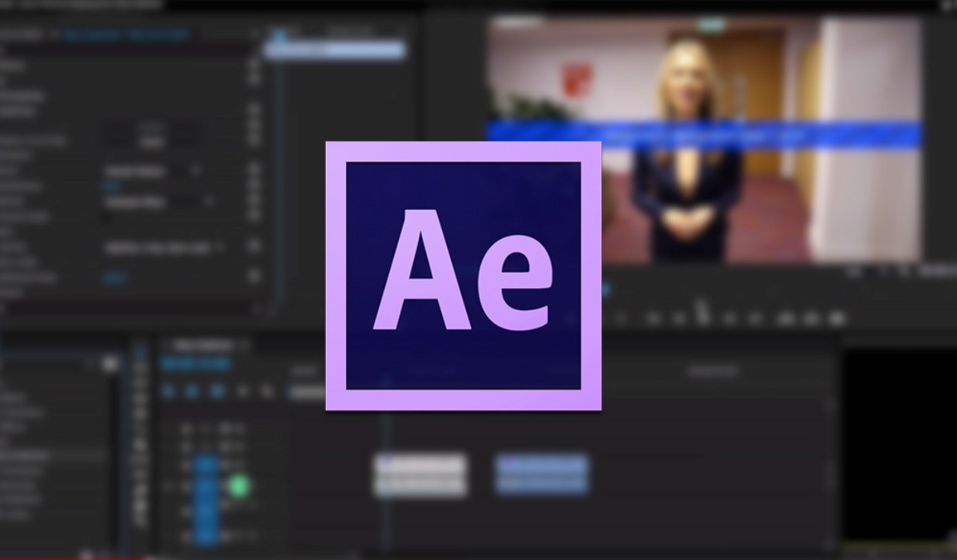The image size is (957, 560).
Task: Click the blue clip name atop effect controls
Action: point(128,34)
